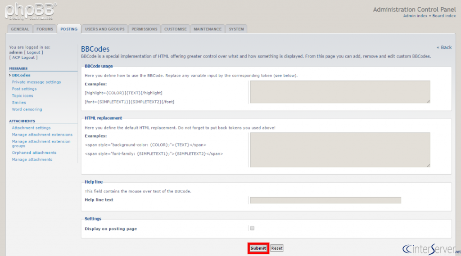Click the Attachments sidebar heading

coord(22,121)
